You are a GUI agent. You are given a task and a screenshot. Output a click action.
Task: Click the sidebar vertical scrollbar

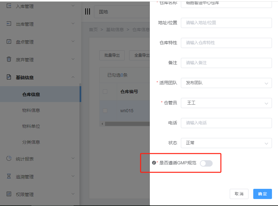pyautogui.click(x=80, y=144)
